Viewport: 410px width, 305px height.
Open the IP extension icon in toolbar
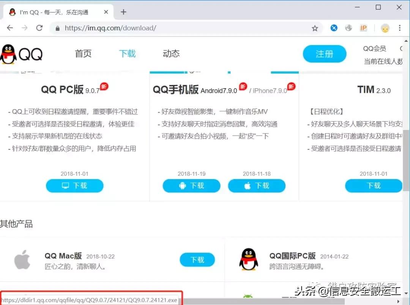(x=363, y=28)
